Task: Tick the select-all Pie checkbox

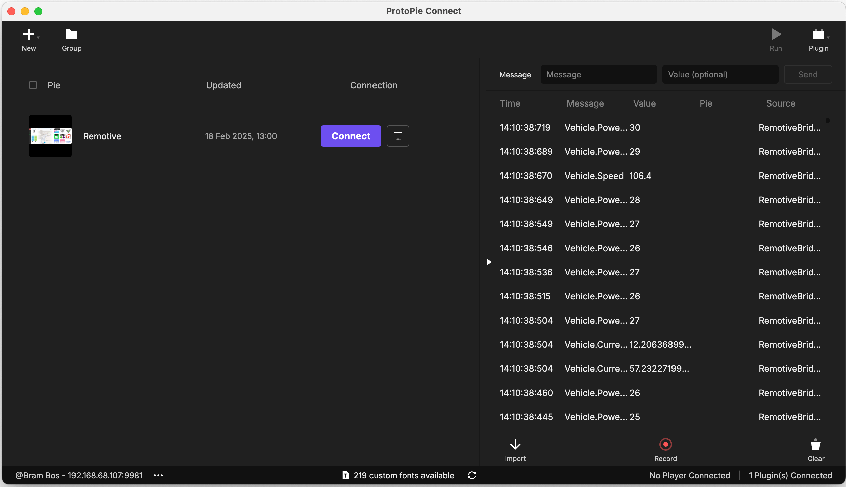Action: [x=33, y=85]
